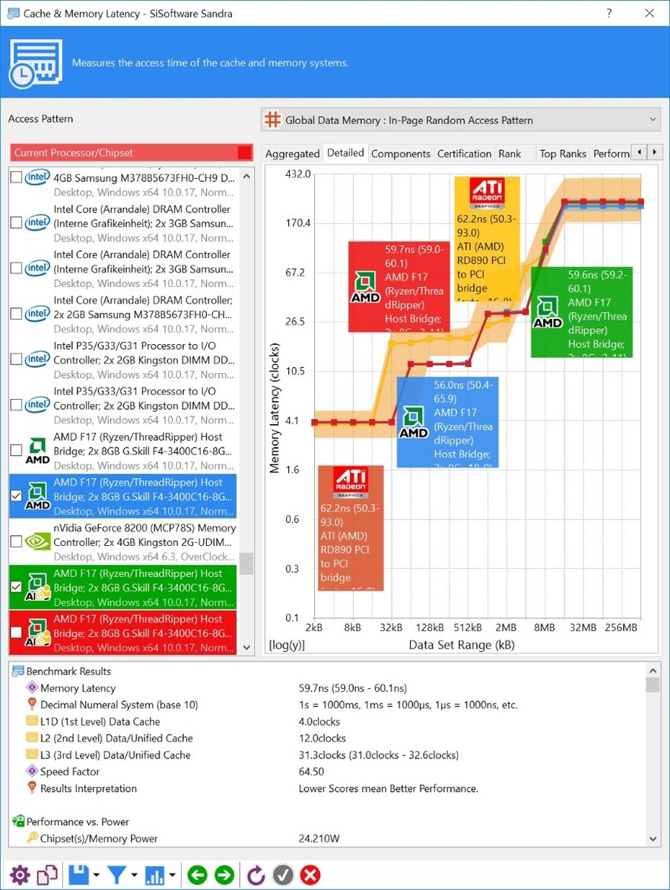
Task: Click the AMD logo in the red highlighted row
Action: 37,633
